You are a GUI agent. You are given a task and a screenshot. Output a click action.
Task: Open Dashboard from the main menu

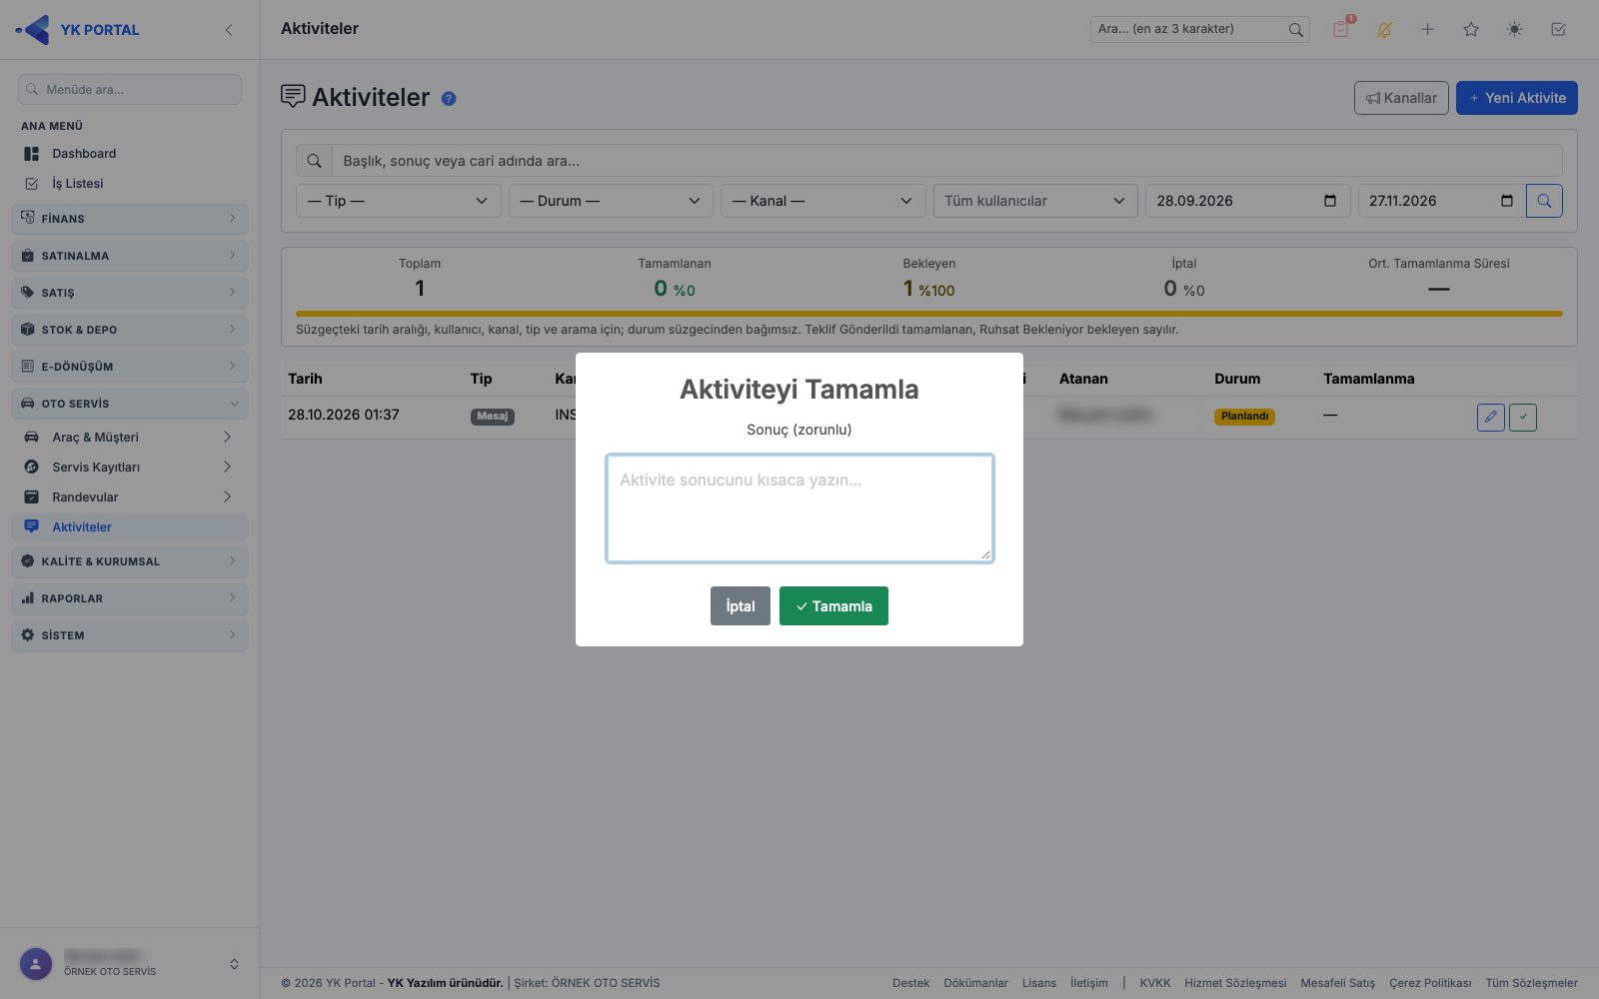(130, 154)
